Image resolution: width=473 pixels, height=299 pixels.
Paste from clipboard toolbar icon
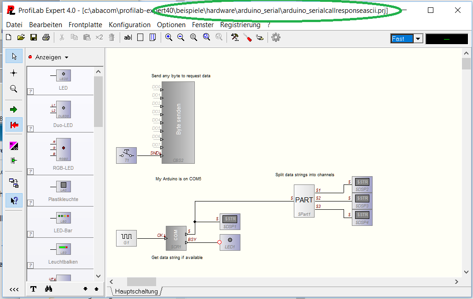(x=87, y=37)
